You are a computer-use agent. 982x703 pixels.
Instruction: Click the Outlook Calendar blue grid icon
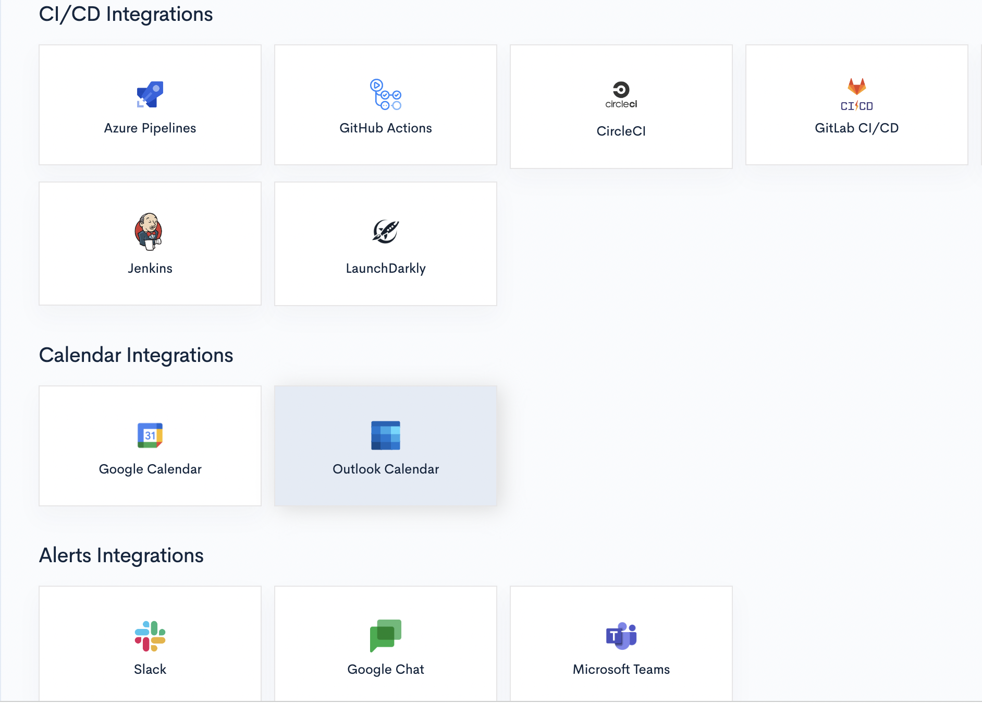coord(386,435)
